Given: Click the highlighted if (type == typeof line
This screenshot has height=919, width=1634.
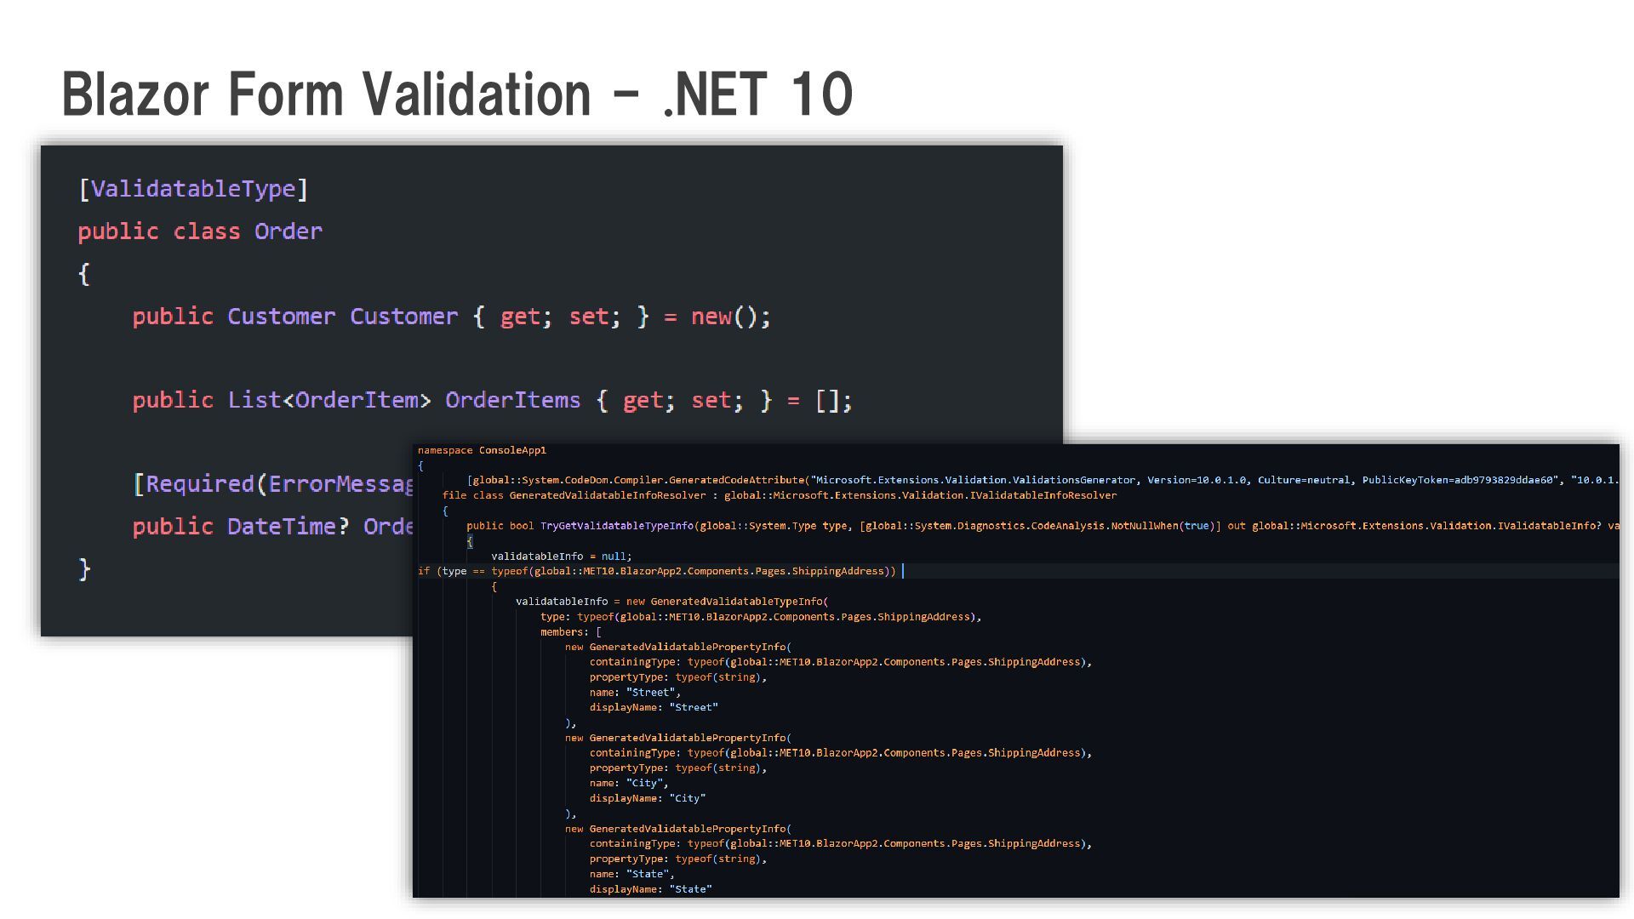Looking at the screenshot, I should tap(655, 571).
